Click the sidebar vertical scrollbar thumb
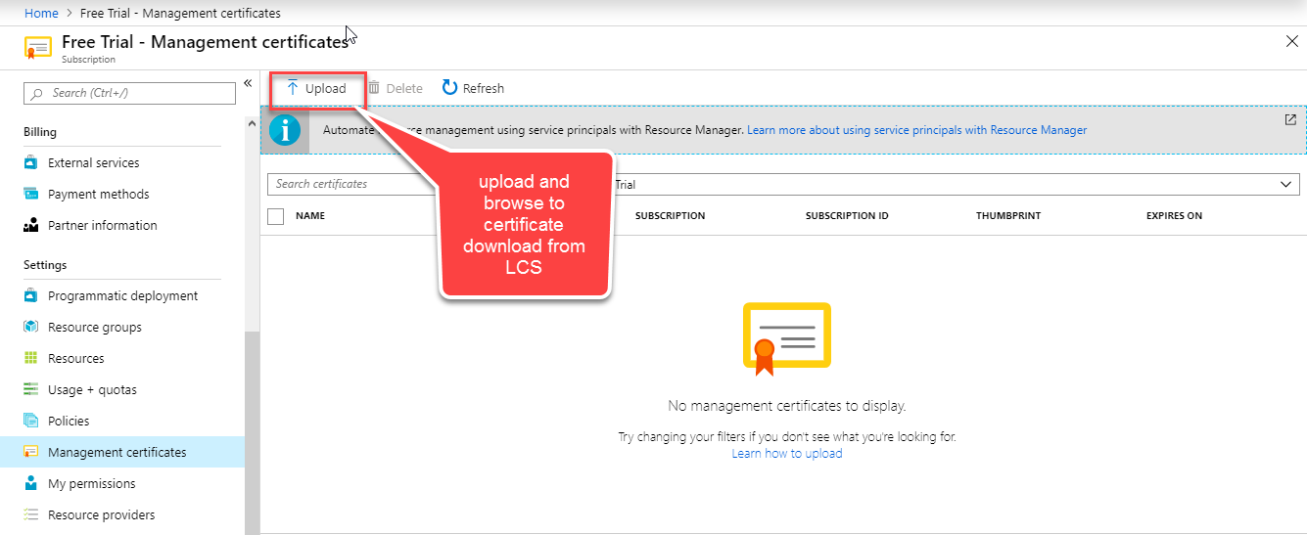Viewport: 1307px width, 535px height. [x=252, y=432]
